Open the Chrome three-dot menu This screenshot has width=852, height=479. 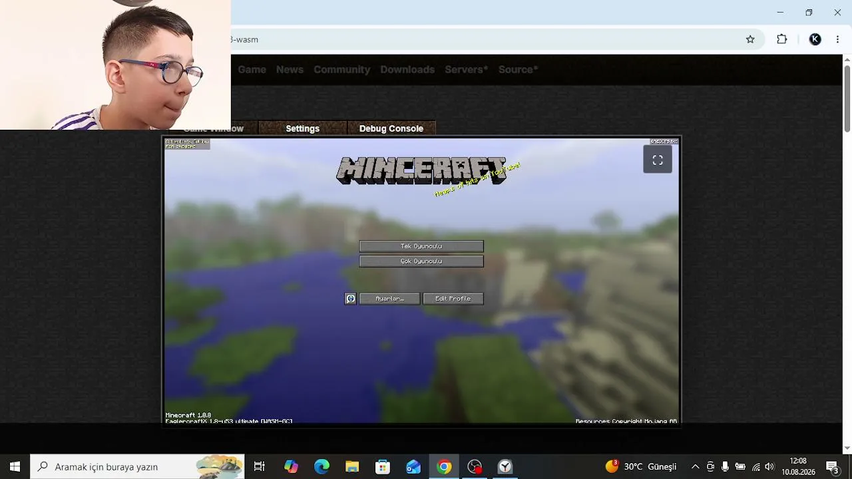click(837, 39)
